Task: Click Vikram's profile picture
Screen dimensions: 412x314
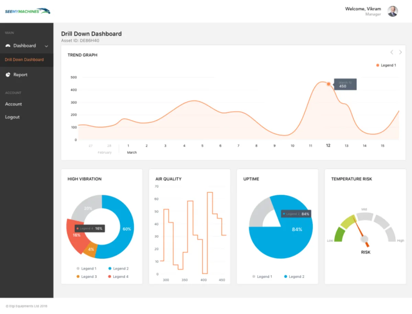Action: [x=392, y=11]
